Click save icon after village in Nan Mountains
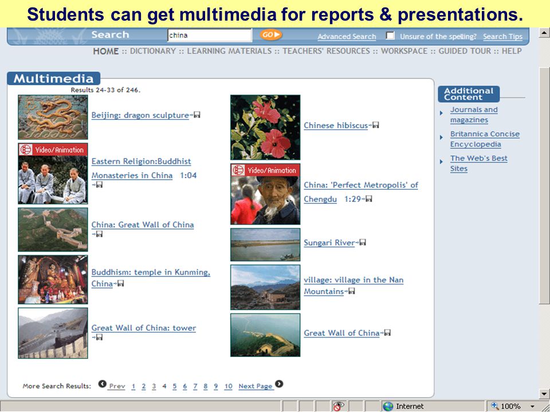The height and width of the screenshot is (412, 550). (351, 291)
